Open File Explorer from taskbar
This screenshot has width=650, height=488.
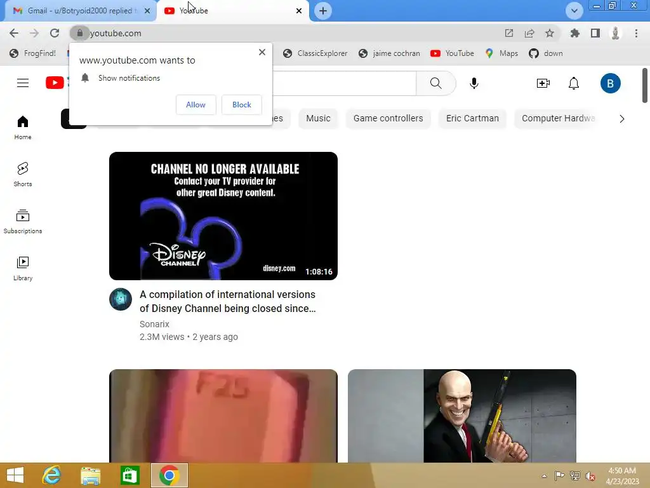pos(91,475)
